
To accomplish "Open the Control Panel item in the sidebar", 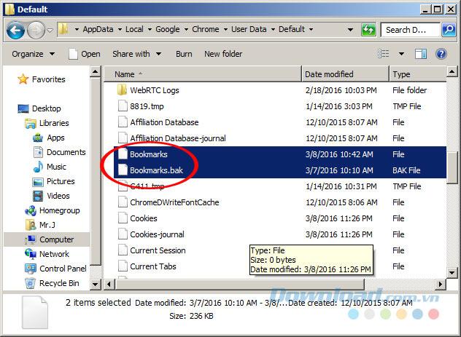I will pos(62,269).
